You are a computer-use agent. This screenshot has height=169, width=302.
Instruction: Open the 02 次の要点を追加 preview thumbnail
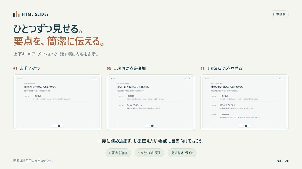[151, 102]
